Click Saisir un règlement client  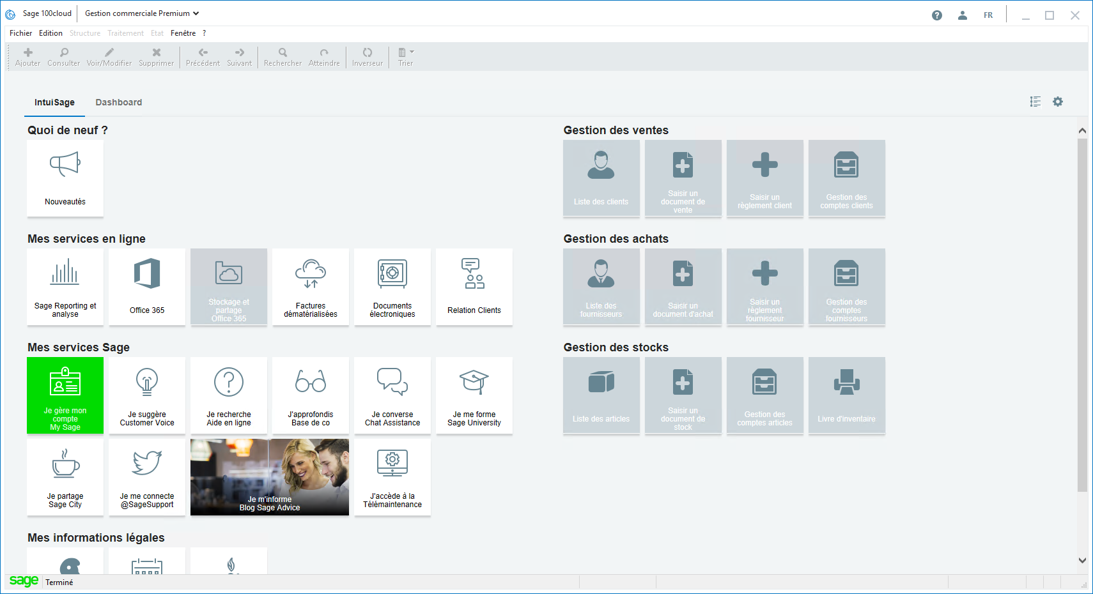pos(765,178)
